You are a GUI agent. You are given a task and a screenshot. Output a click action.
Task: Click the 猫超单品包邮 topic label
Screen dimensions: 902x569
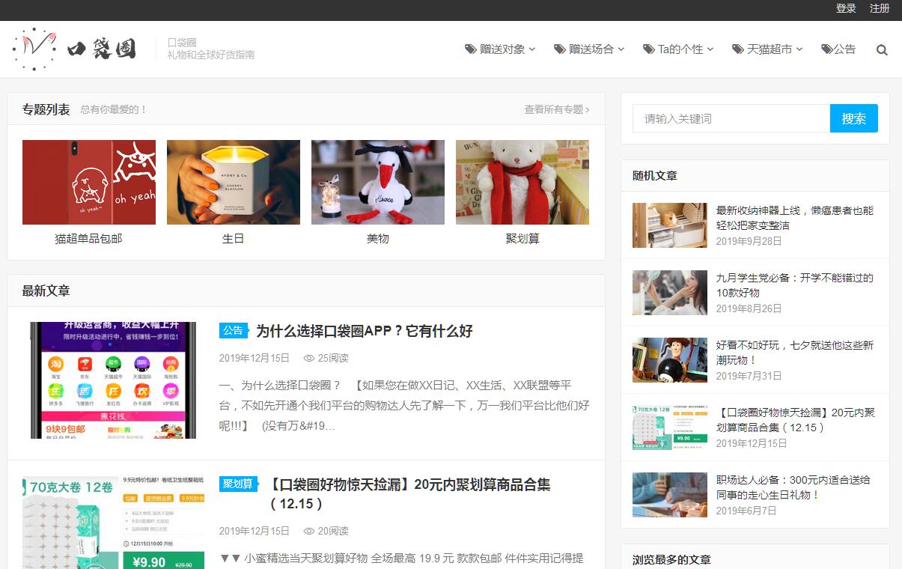click(89, 239)
